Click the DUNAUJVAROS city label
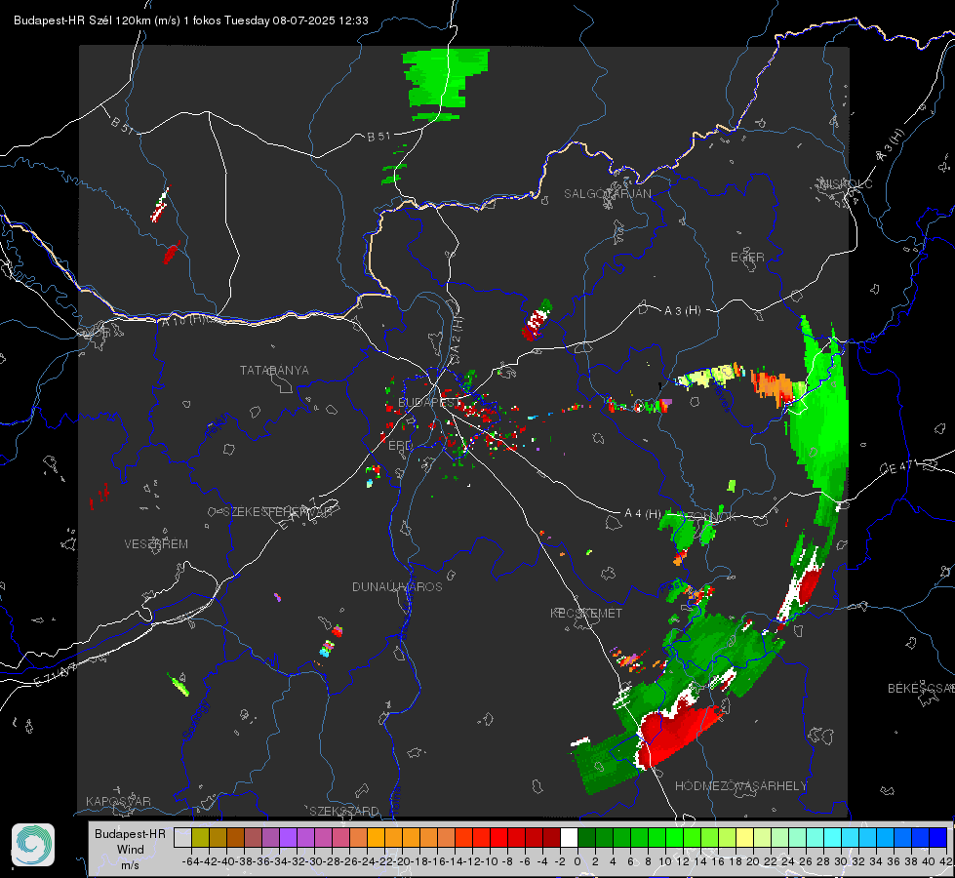Screen dimensions: 955x878 (x=397, y=586)
